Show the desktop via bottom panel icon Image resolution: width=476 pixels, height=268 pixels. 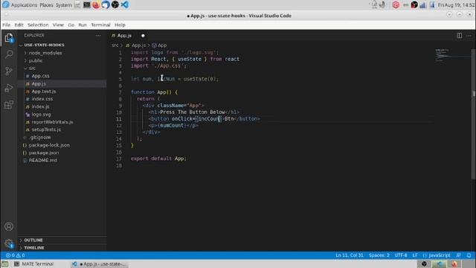click(x=5, y=264)
